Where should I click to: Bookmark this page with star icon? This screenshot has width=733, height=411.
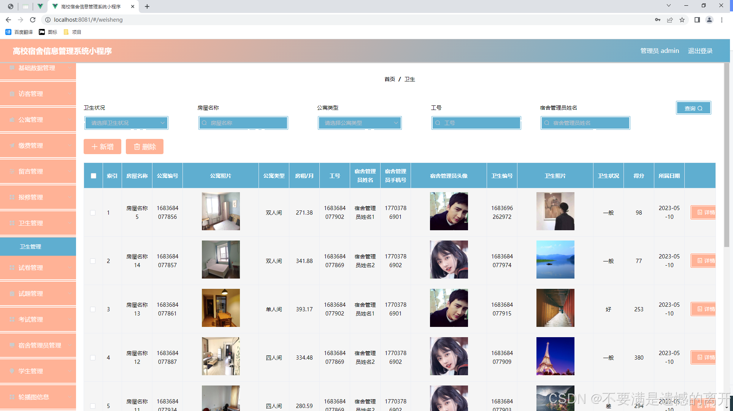[682, 20]
